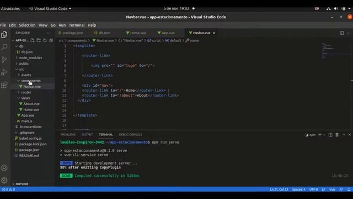Open the terminal launch profile dropdown

tap(324, 135)
